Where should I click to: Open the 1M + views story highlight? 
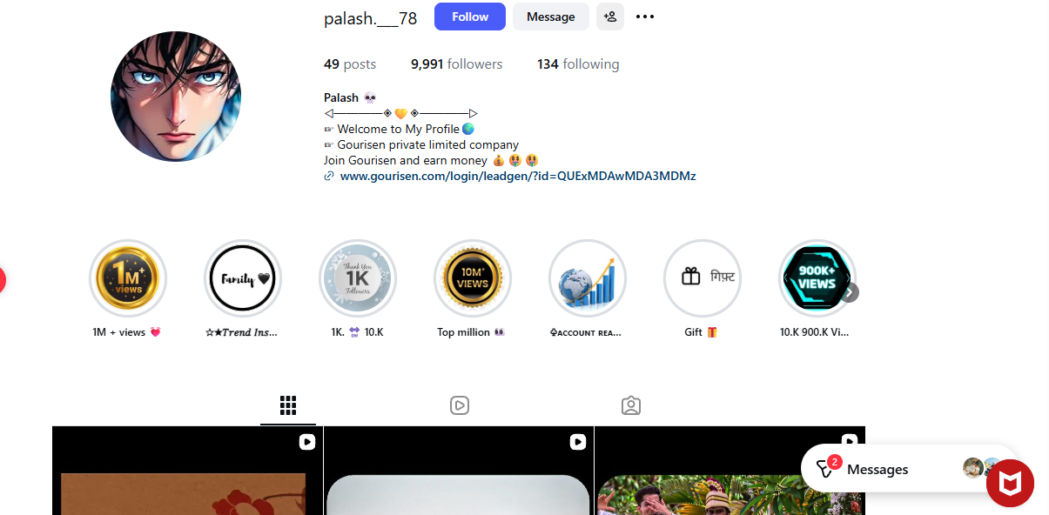128,278
